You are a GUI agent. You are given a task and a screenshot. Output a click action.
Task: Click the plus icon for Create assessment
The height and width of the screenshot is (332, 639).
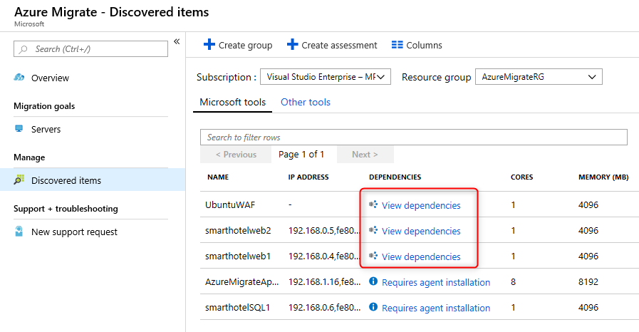point(292,44)
